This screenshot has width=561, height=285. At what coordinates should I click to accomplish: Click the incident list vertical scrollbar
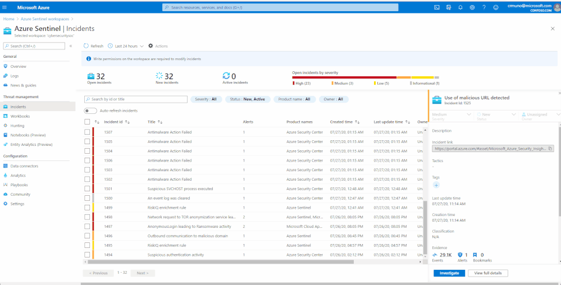(425, 228)
